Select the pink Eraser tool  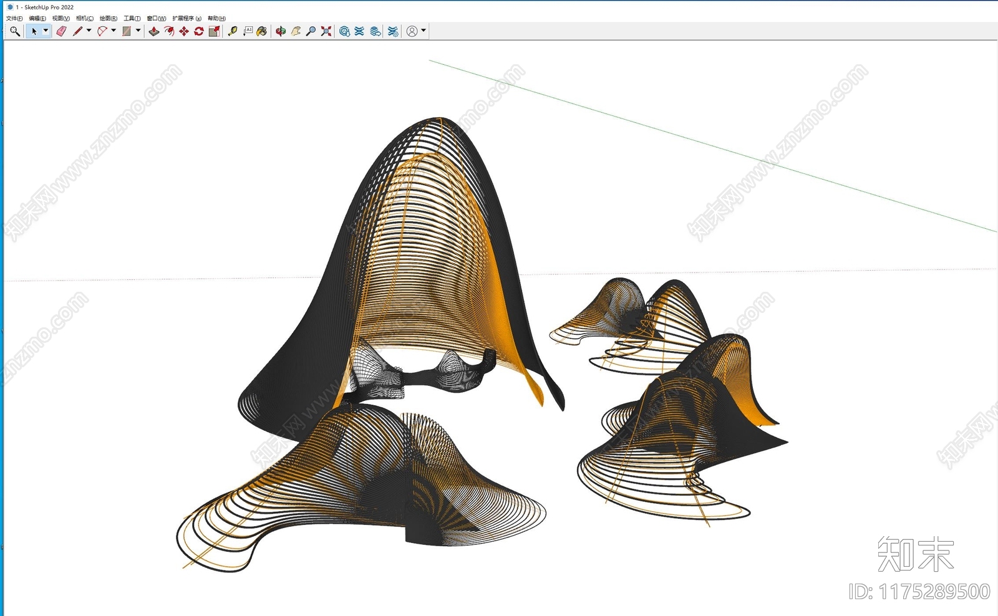point(61,31)
